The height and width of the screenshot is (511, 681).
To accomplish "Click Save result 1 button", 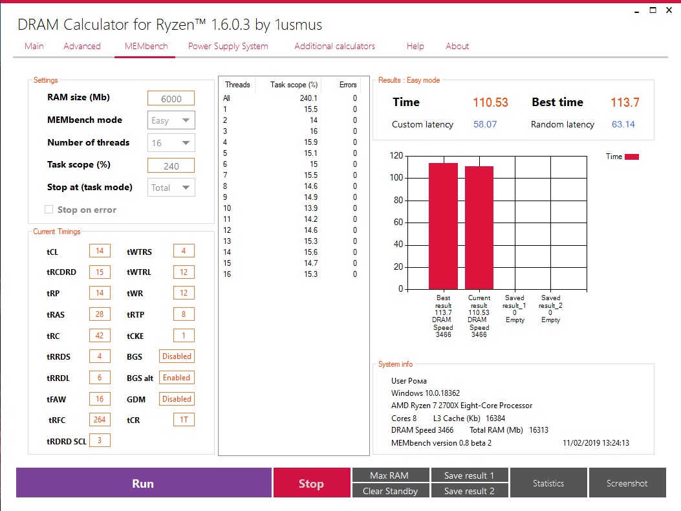I will tap(470, 475).
